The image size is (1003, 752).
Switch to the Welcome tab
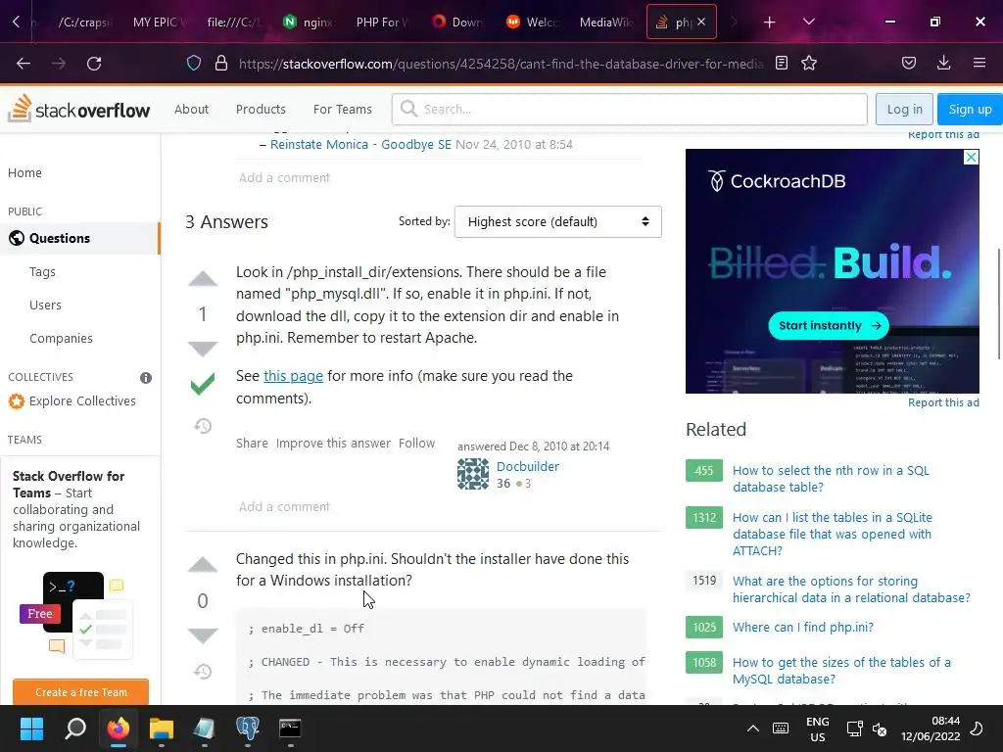click(x=532, y=23)
